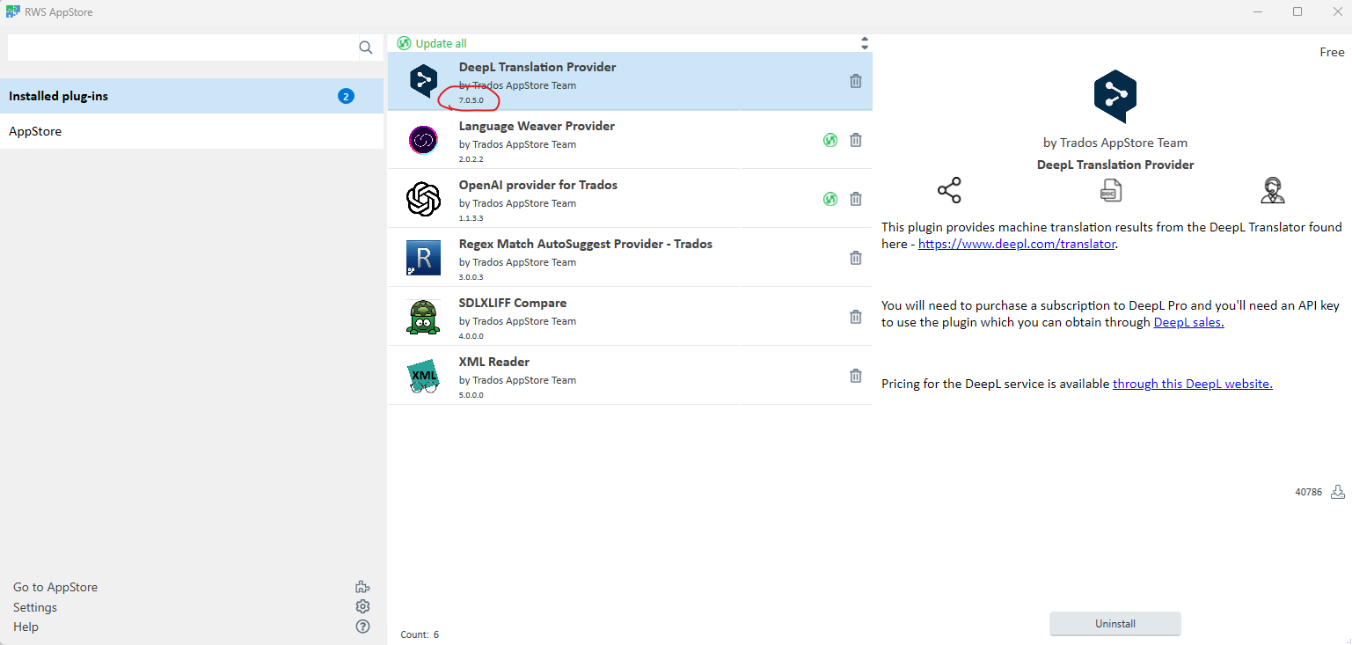1352x645 pixels.
Task: Click the download count icon
Action: coord(1337,492)
